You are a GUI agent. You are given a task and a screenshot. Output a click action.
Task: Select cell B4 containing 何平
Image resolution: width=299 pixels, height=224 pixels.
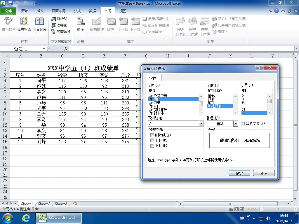[41, 80]
